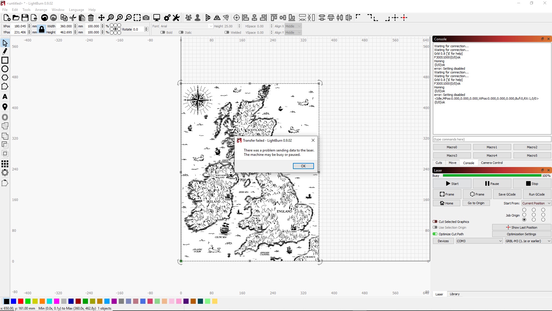Enable Cut Selected Graphics
The height and width of the screenshot is (311, 552).
(x=435, y=221)
